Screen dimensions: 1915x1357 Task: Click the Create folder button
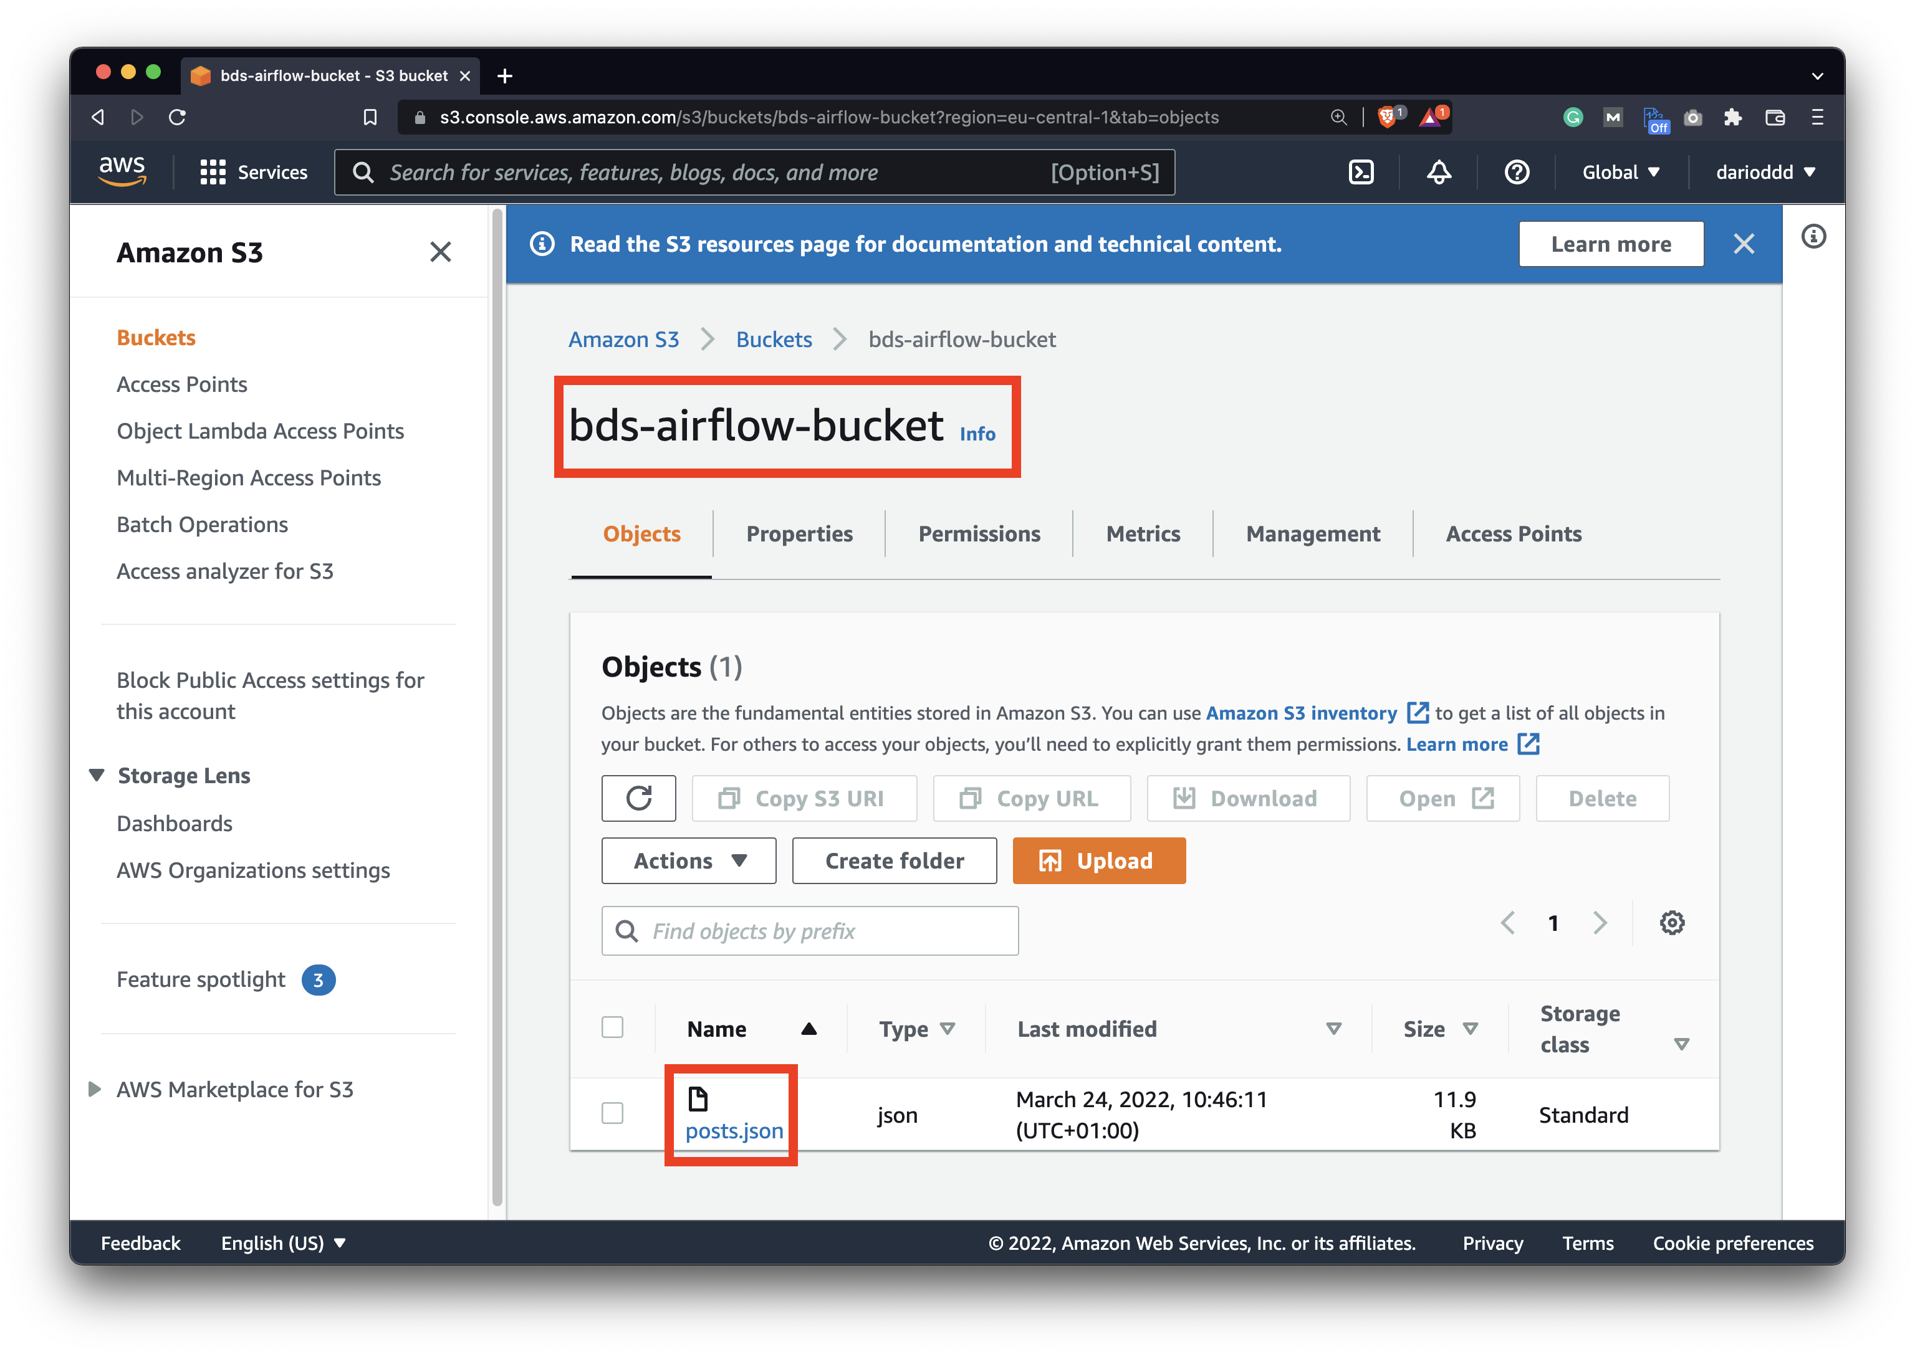pos(893,860)
